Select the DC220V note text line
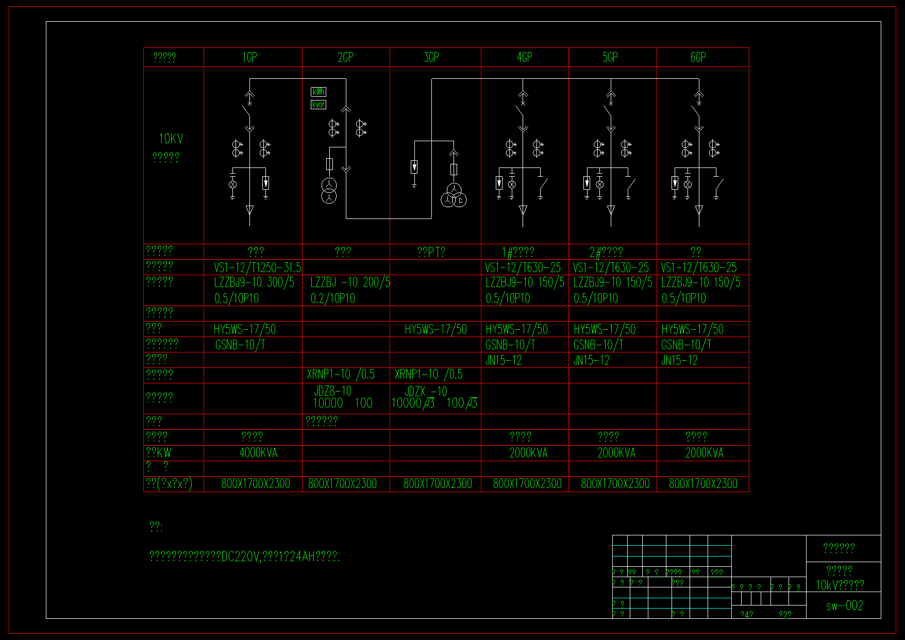Screen dimensions: 905x640 point(245,557)
